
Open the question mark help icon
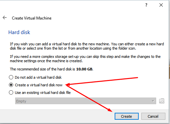(146, 5)
